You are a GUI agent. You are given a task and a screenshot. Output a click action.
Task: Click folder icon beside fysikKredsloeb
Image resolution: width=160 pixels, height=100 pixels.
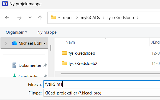(x=64, y=53)
